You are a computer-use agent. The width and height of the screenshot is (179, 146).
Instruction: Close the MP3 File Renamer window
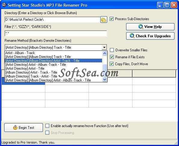tap(174, 5)
